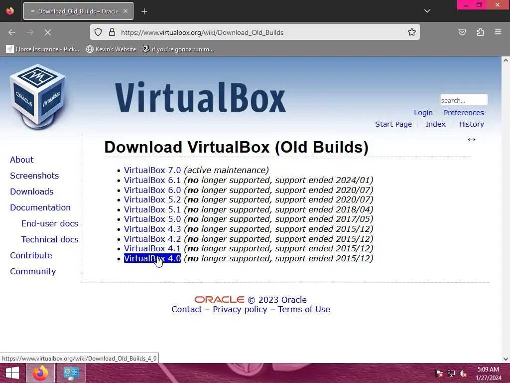
Task: Go to Start Page link
Action: (x=393, y=124)
